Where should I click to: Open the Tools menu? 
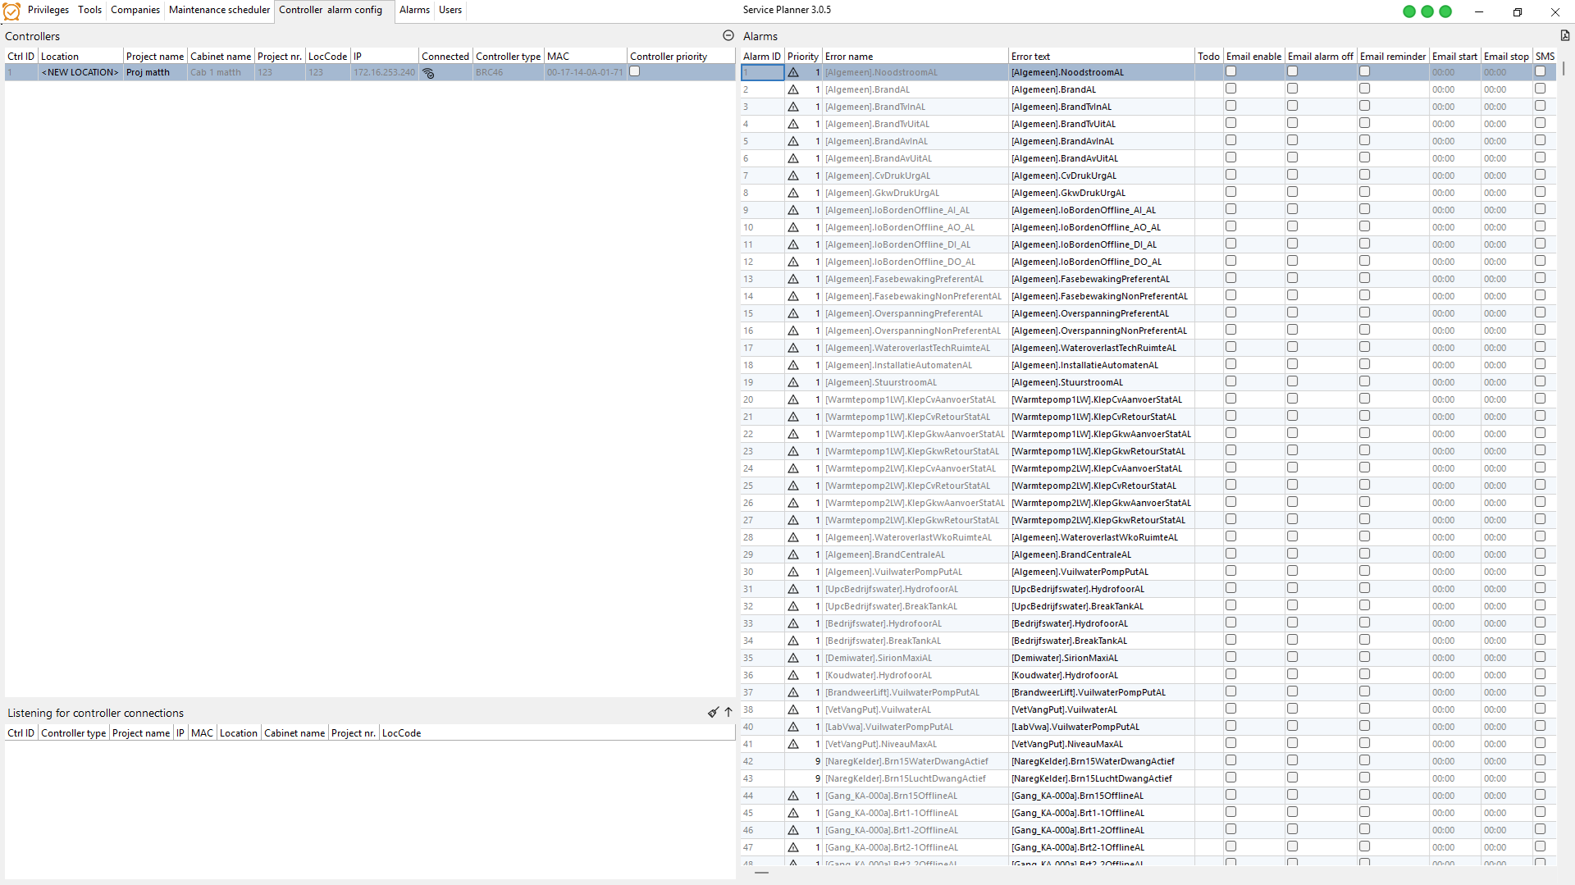90,10
